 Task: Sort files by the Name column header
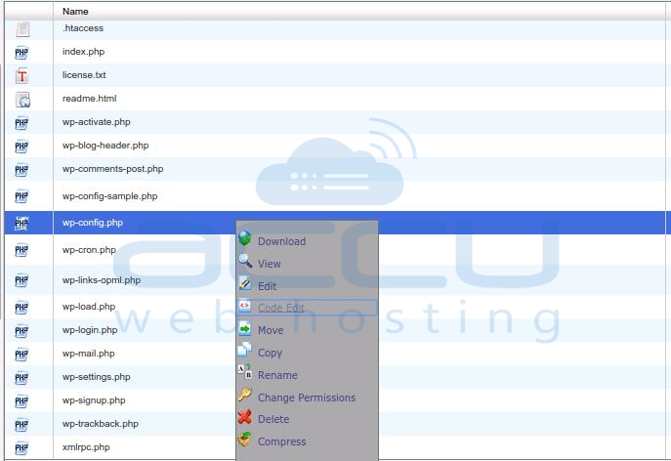coord(75,12)
